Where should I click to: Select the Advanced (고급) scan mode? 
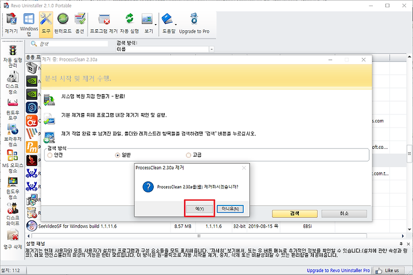[x=188, y=155]
